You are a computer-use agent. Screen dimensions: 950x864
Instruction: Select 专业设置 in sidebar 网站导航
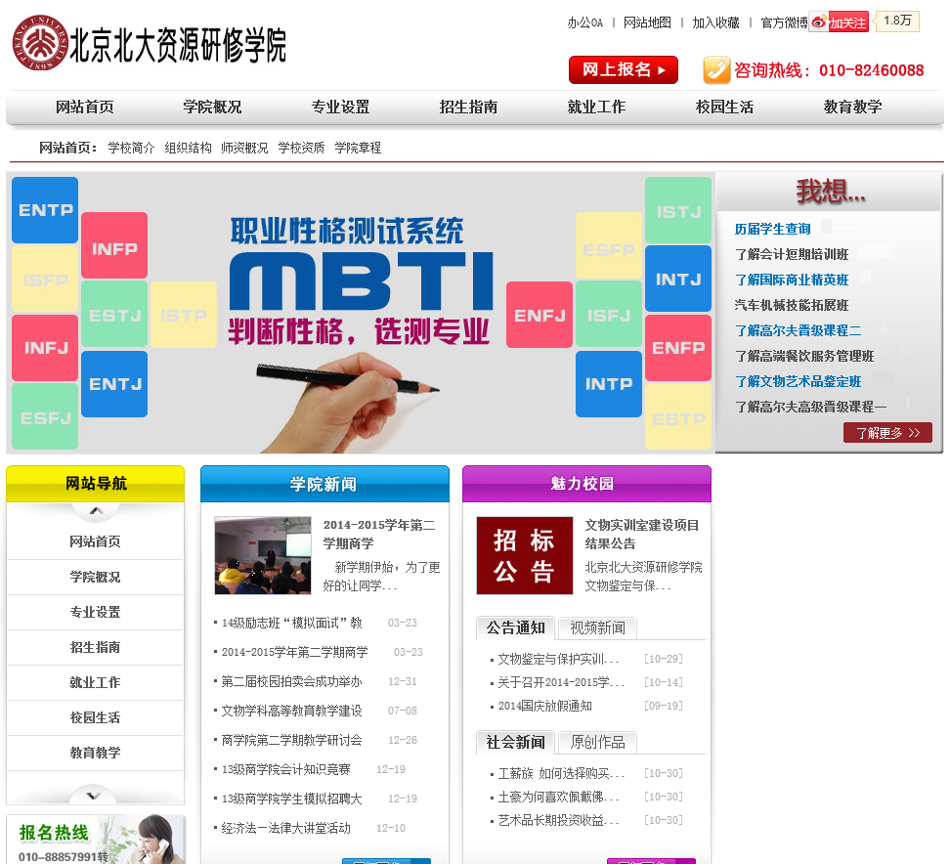pos(95,612)
